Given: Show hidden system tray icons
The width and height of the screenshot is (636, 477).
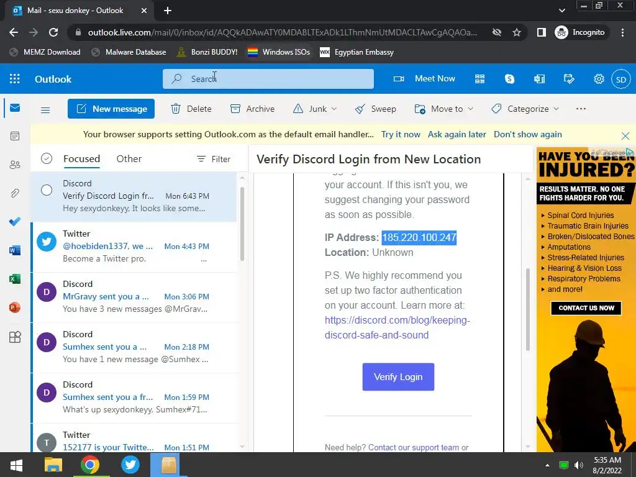Looking at the screenshot, I should tap(548, 465).
